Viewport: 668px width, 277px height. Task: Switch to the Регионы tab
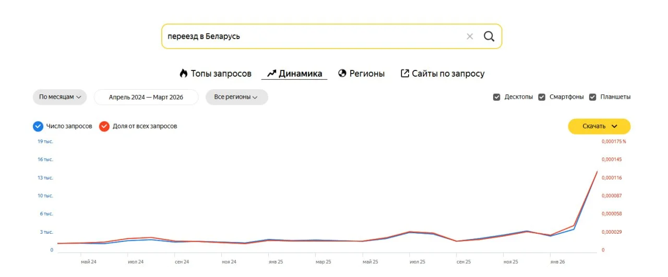click(x=367, y=74)
